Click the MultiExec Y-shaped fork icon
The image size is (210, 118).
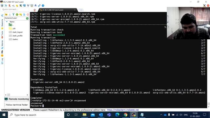(28, 6)
